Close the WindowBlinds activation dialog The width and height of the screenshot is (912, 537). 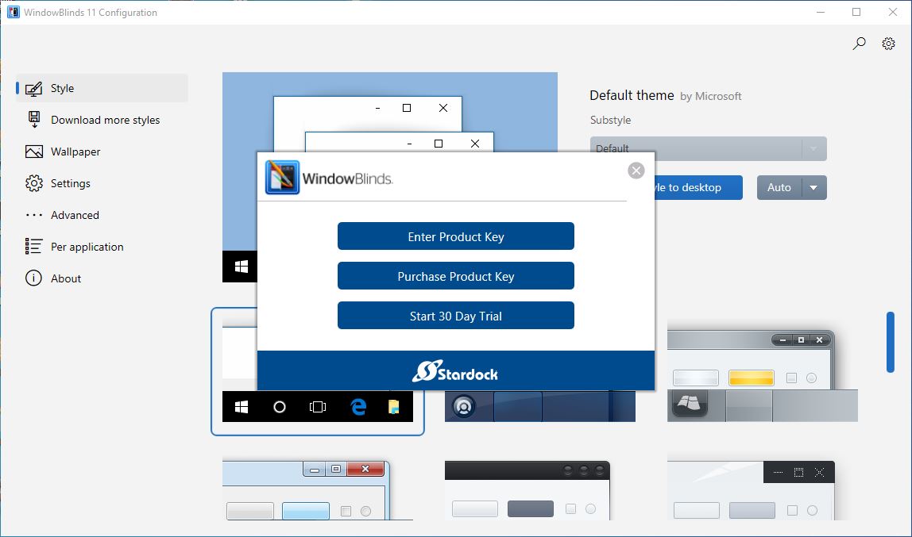[x=636, y=170]
